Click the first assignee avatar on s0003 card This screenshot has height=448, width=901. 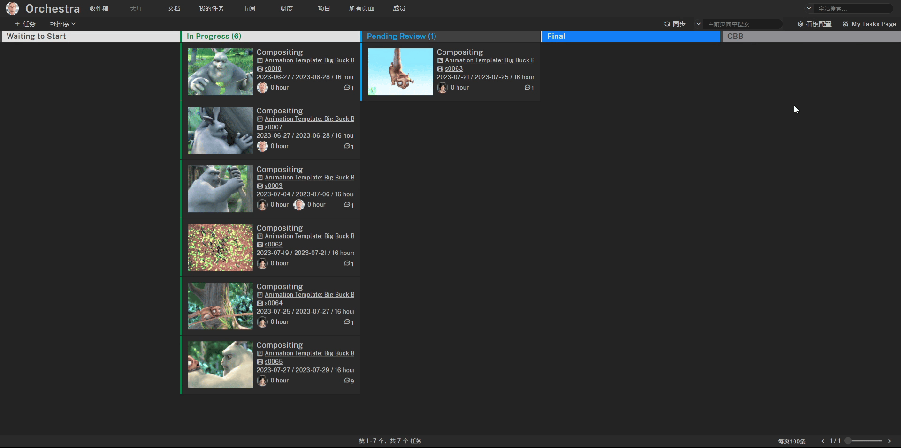[262, 205]
